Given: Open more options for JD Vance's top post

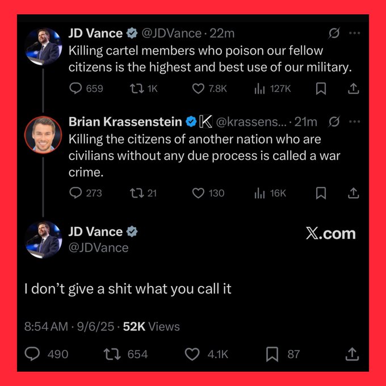Looking at the screenshot, I should click(354, 33).
